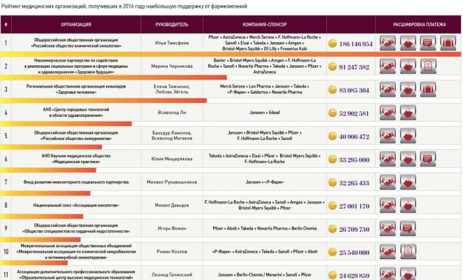Image resolution: width=463 pixels, height=280 pixels.
Task: Click the name Всеволод Ли
Action: [172, 113]
